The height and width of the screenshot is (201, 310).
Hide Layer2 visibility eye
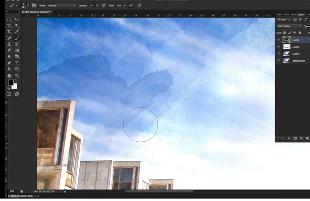pos(279,47)
